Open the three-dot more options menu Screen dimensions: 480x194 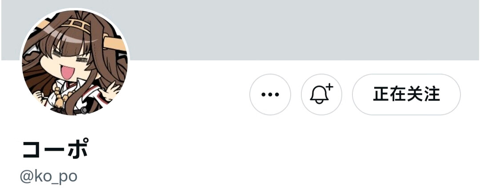coord(270,95)
